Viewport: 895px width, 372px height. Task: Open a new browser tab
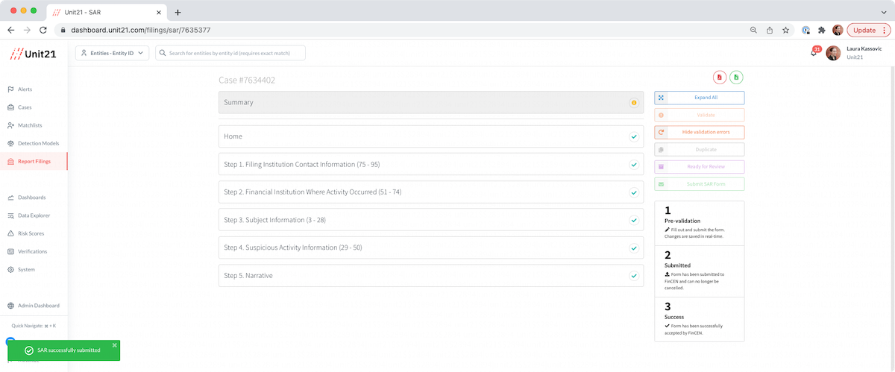click(x=178, y=12)
